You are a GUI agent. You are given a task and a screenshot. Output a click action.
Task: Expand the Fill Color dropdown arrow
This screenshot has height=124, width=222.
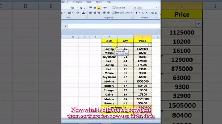[80, 13]
